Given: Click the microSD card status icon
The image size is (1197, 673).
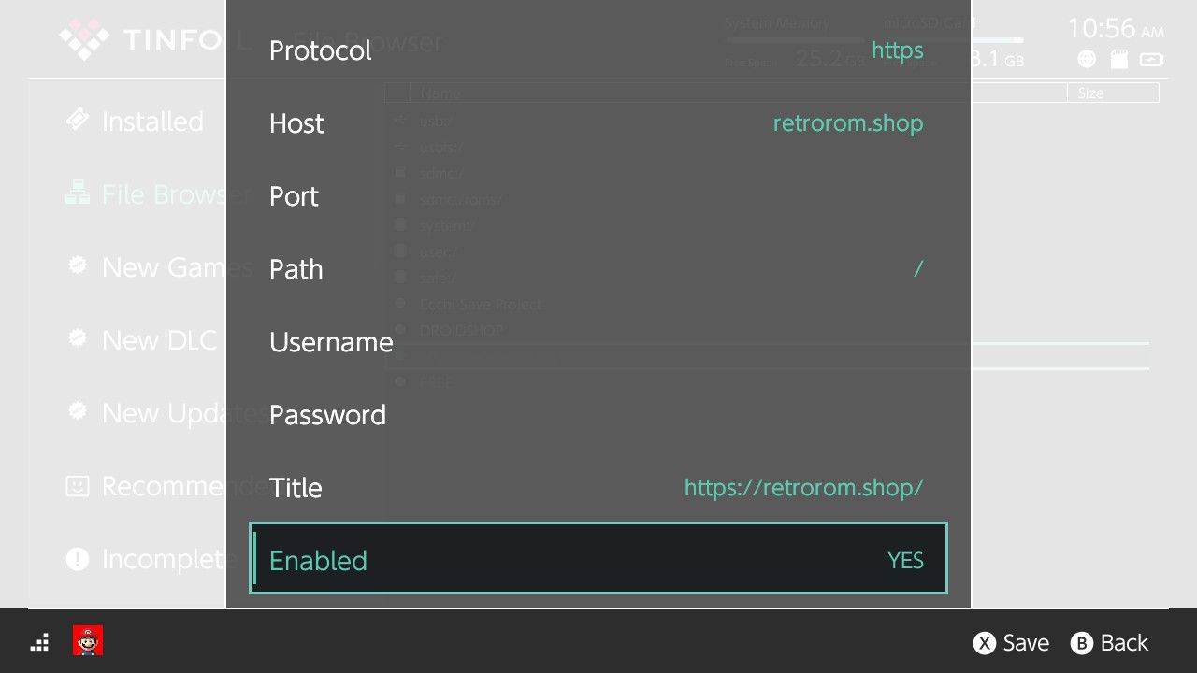Looking at the screenshot, I should [x=1118, y=59].
